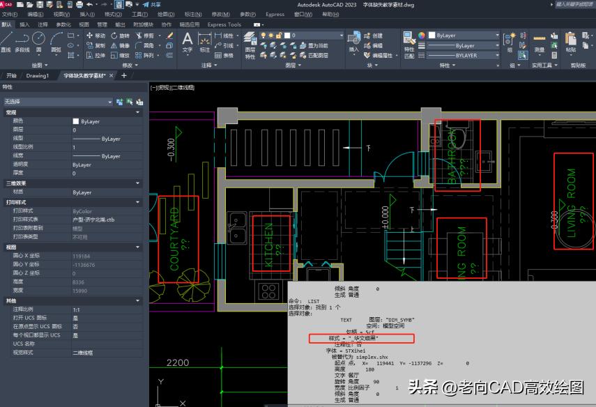Click the Move (移动) tool
This screenshot has width=596, height=407.
95,36
